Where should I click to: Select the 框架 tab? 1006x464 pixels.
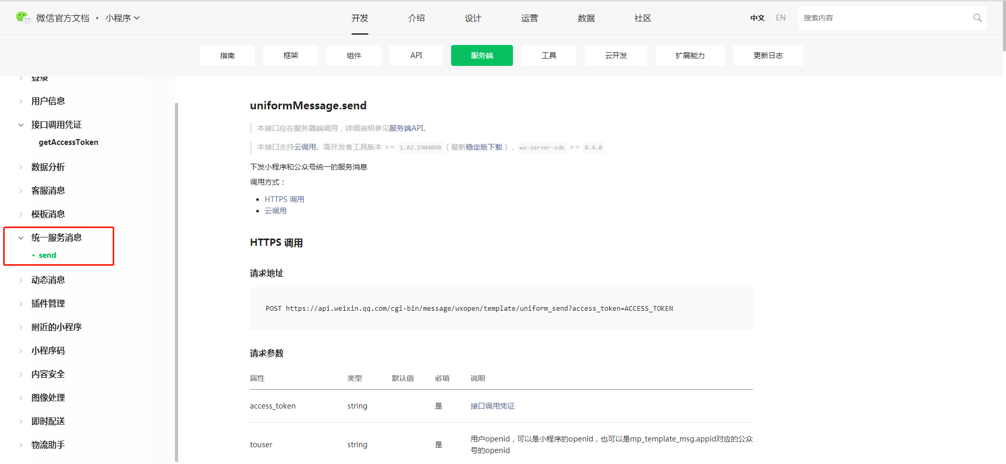coord(290,55)
